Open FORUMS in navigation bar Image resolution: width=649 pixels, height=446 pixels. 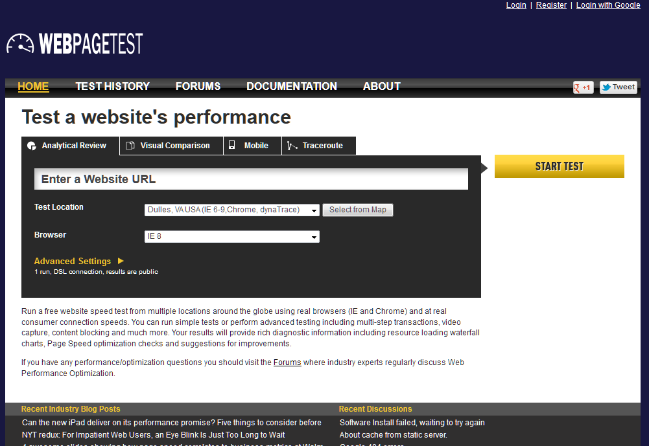[198, 86]
